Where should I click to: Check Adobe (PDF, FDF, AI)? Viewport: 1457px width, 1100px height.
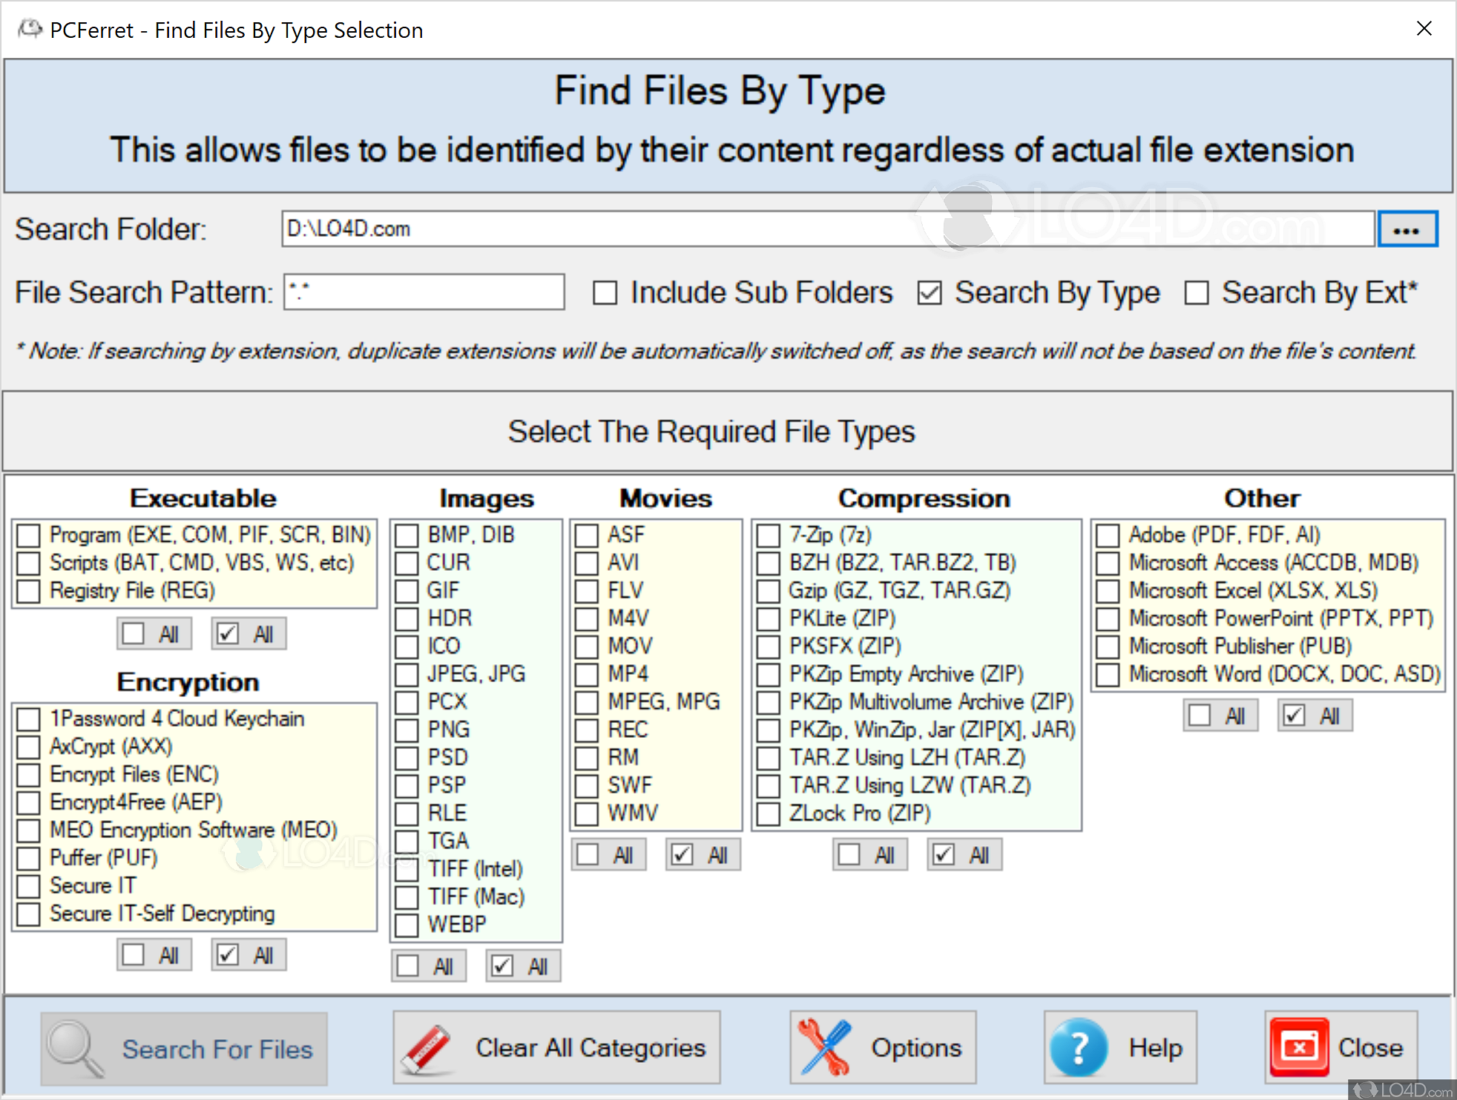(x=1108, y=535)
